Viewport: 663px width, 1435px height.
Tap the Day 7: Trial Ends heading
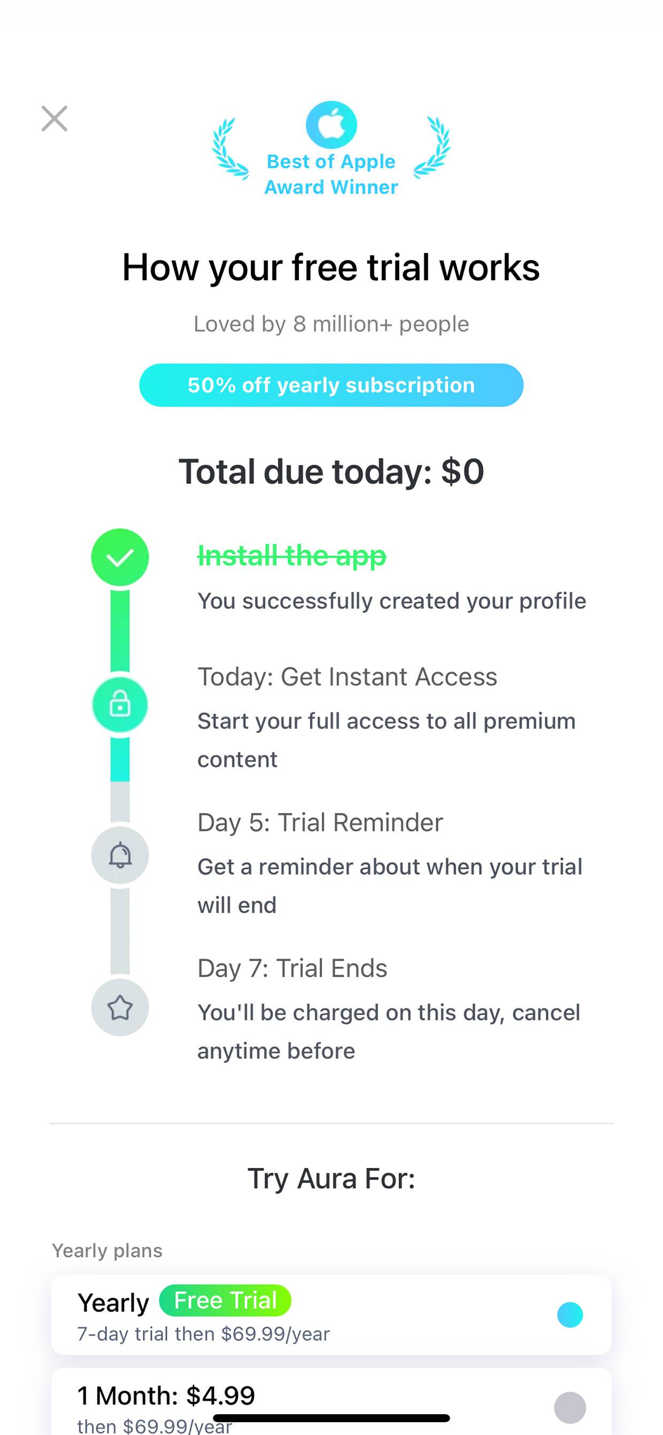click(292, 969)
